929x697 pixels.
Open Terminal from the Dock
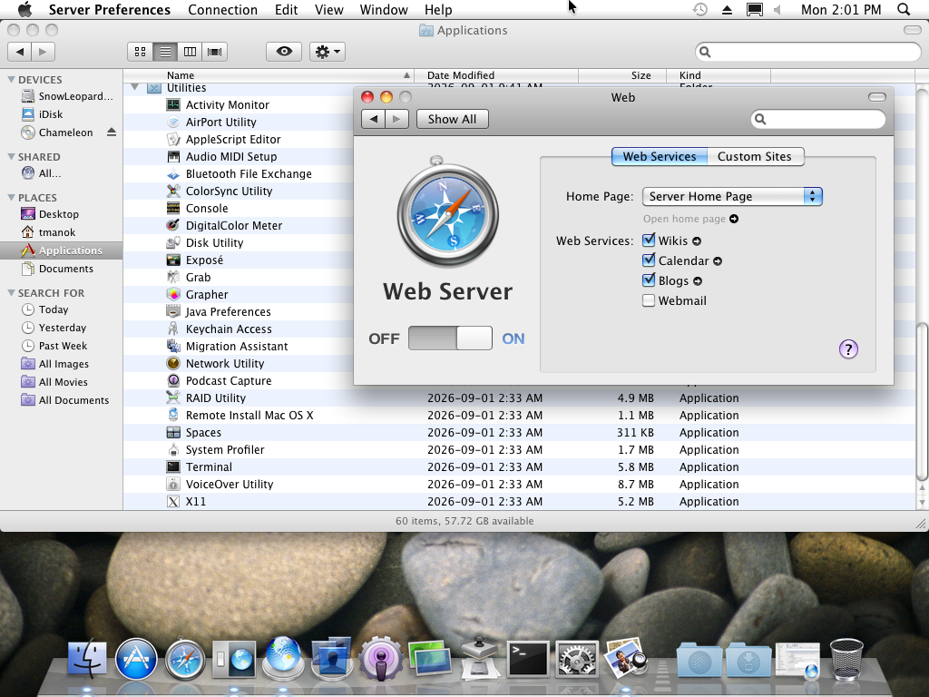point(528,659)
